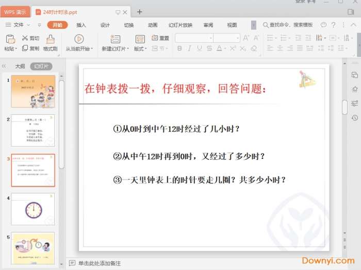The image size is (361, 270).
Task: Select the Format Painter brush
Action: [x=51, y=39]
